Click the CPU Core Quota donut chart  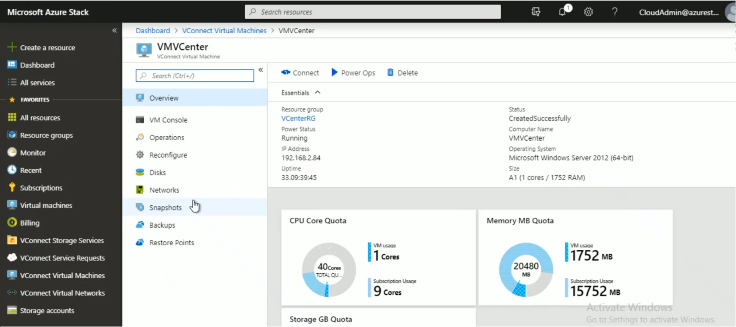point(329,270)
